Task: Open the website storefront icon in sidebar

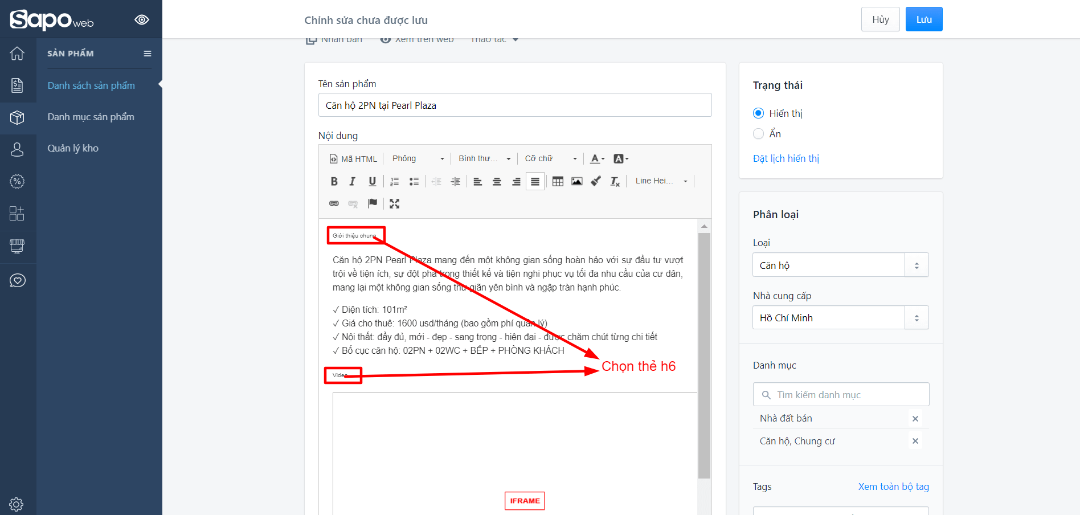Action: tap(17, 246)
